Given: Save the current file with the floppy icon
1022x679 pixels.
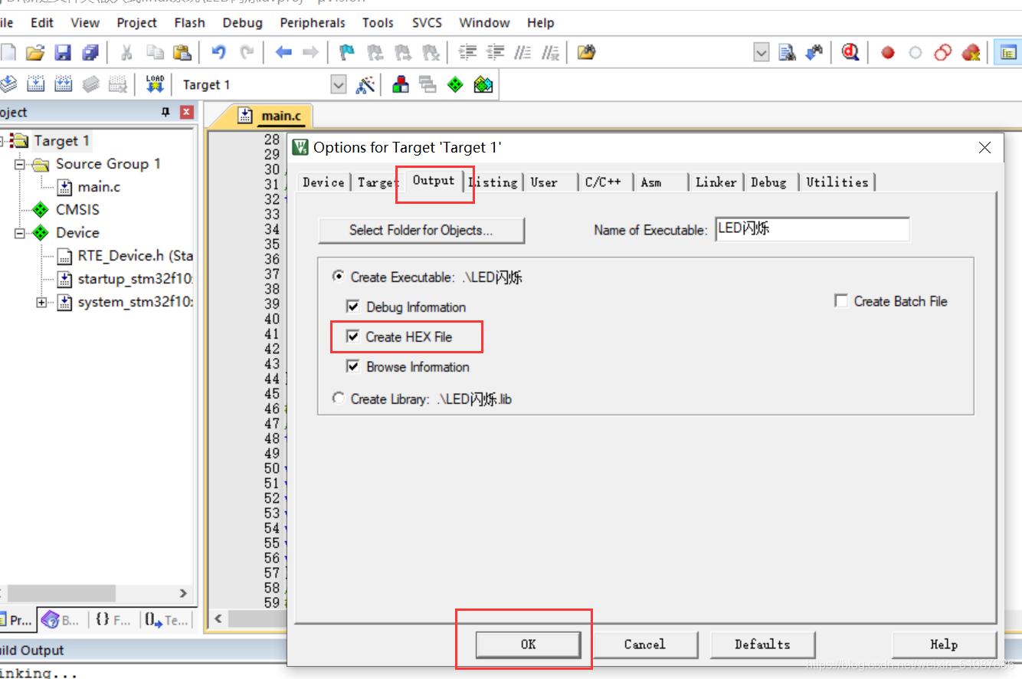Looking at the screenshot, I should 63,52.
